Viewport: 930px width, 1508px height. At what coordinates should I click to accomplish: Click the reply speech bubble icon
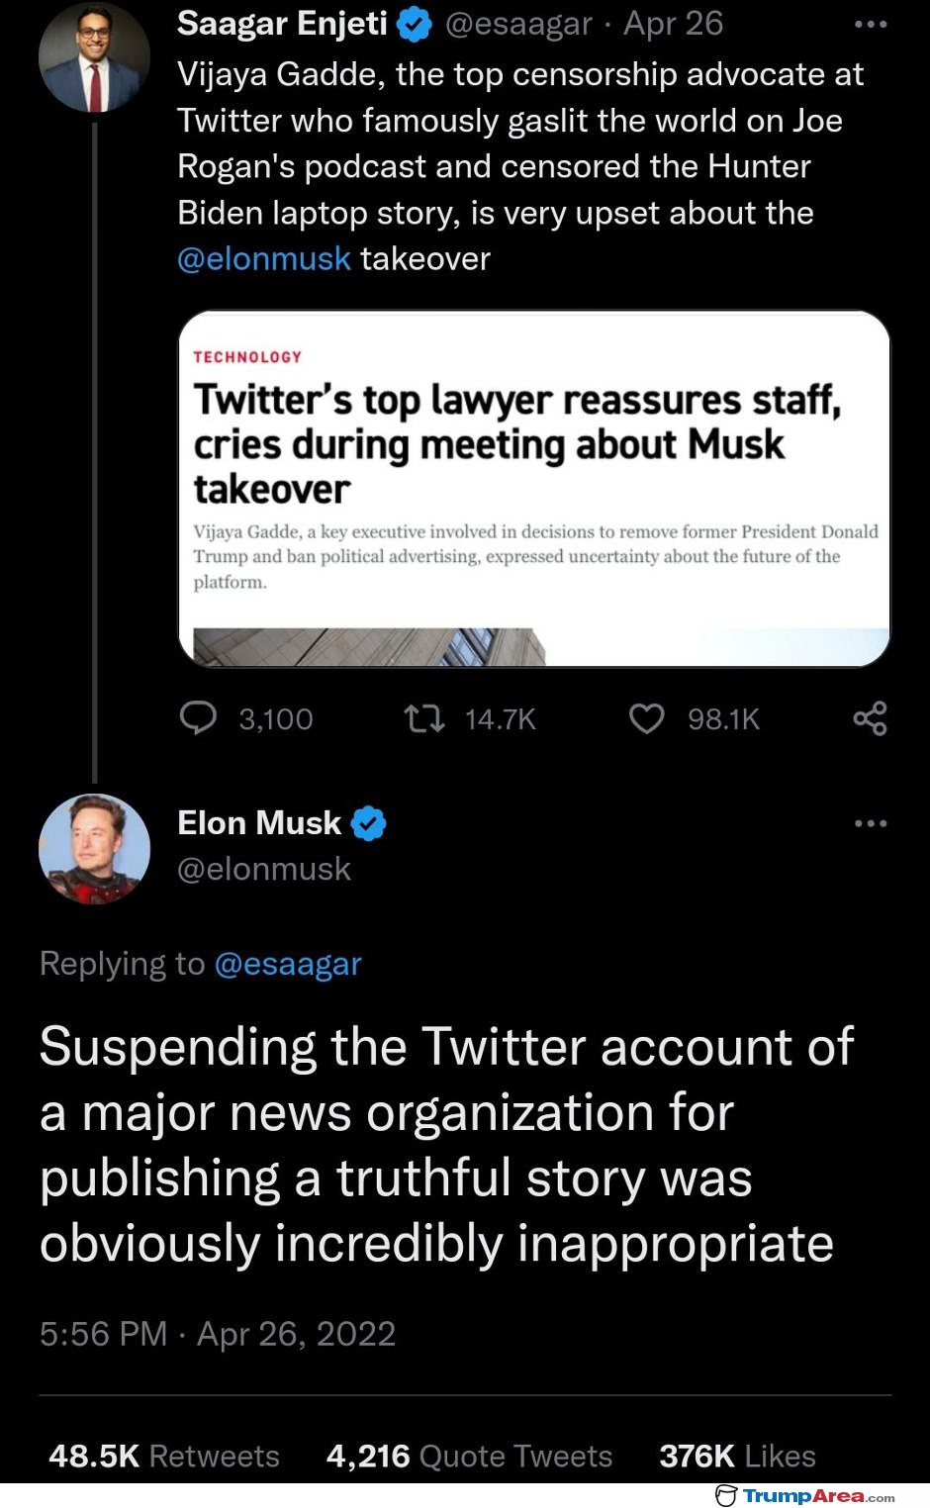[198, 718]
